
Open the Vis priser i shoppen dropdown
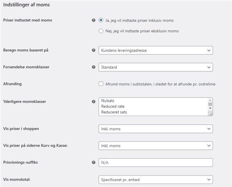[156, 129]
